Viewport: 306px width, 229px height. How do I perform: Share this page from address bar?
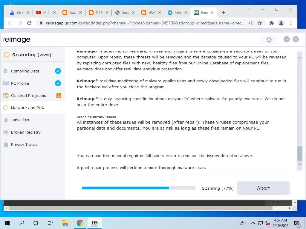tap(250, 23)
